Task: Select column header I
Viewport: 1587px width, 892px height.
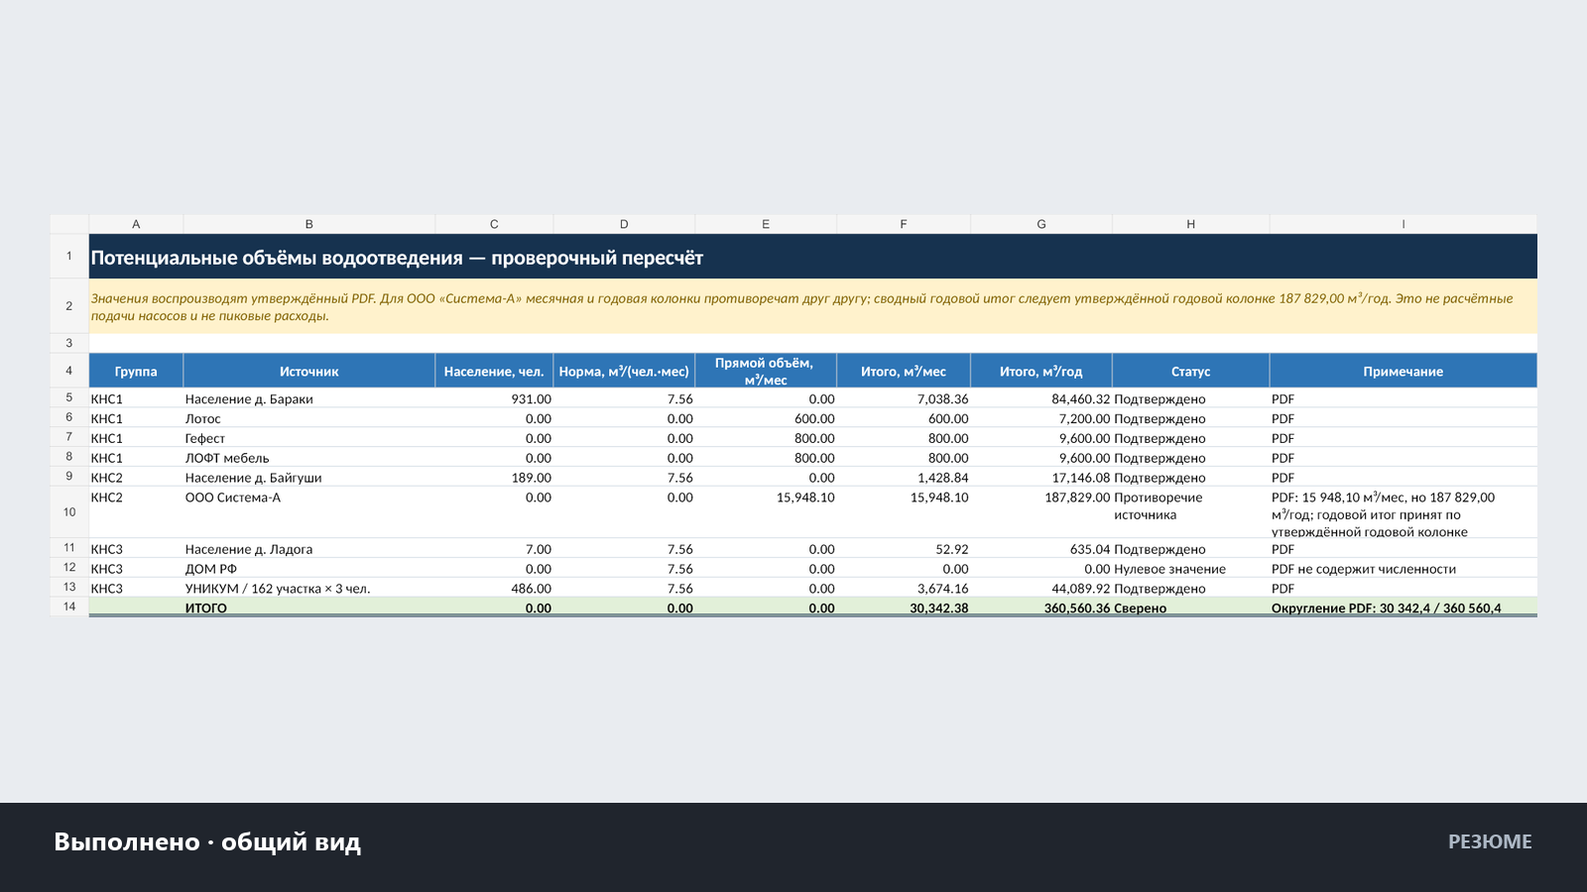Action: [1404, 224]
